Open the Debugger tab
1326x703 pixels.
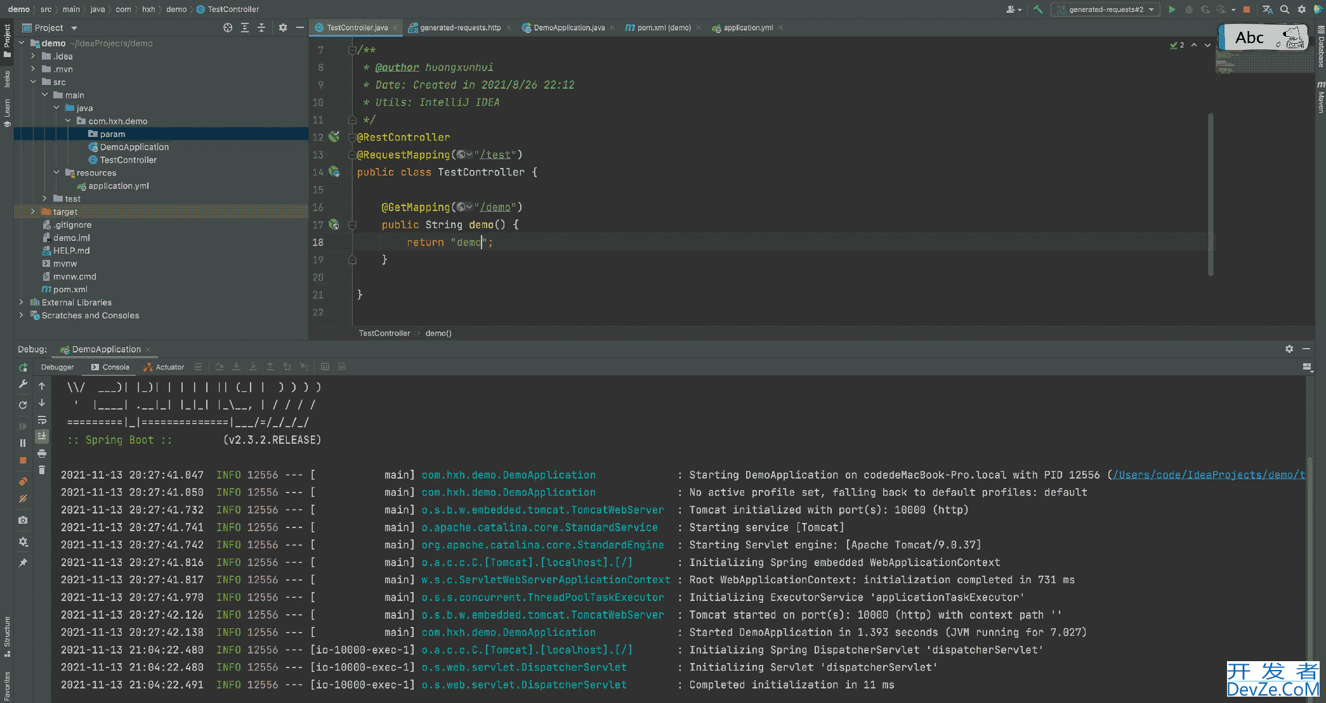[57, 368]
